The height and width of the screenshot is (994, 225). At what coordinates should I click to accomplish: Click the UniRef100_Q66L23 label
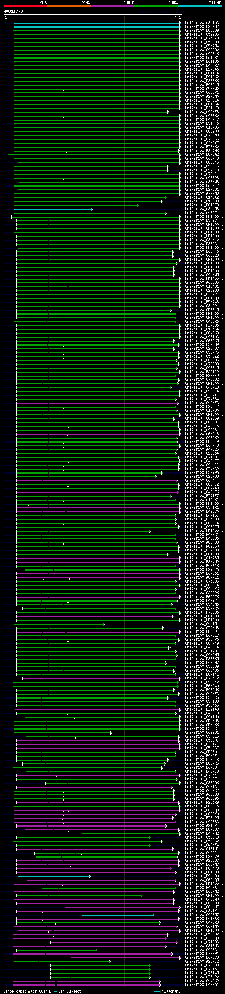coord(202,255)
